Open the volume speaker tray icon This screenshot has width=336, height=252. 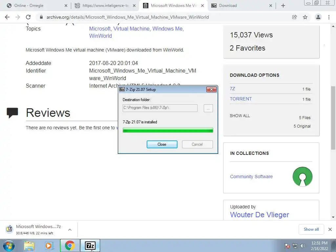303,246
